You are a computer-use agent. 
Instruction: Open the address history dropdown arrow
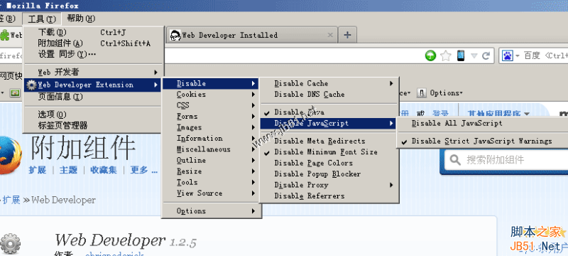click(474, 56)
